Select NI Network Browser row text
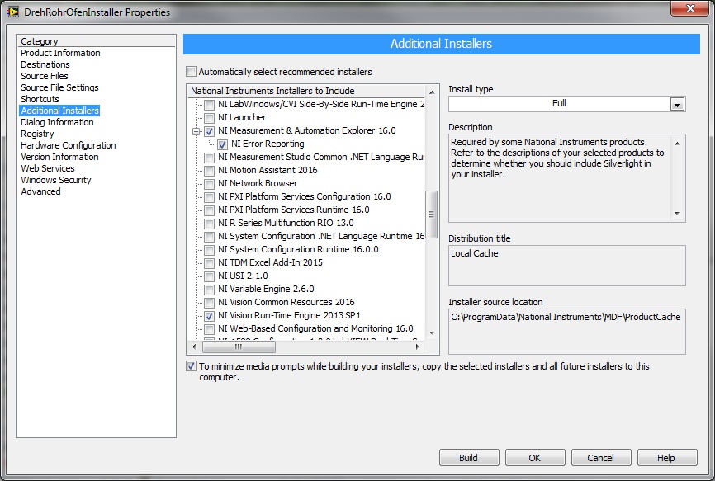 [257, 183]
